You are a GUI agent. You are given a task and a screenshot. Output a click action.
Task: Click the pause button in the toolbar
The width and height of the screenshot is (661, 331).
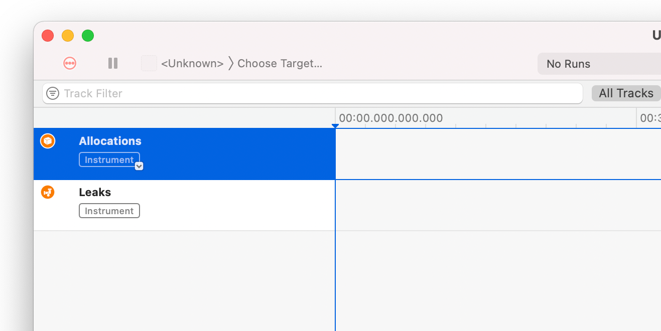[113, 63]
